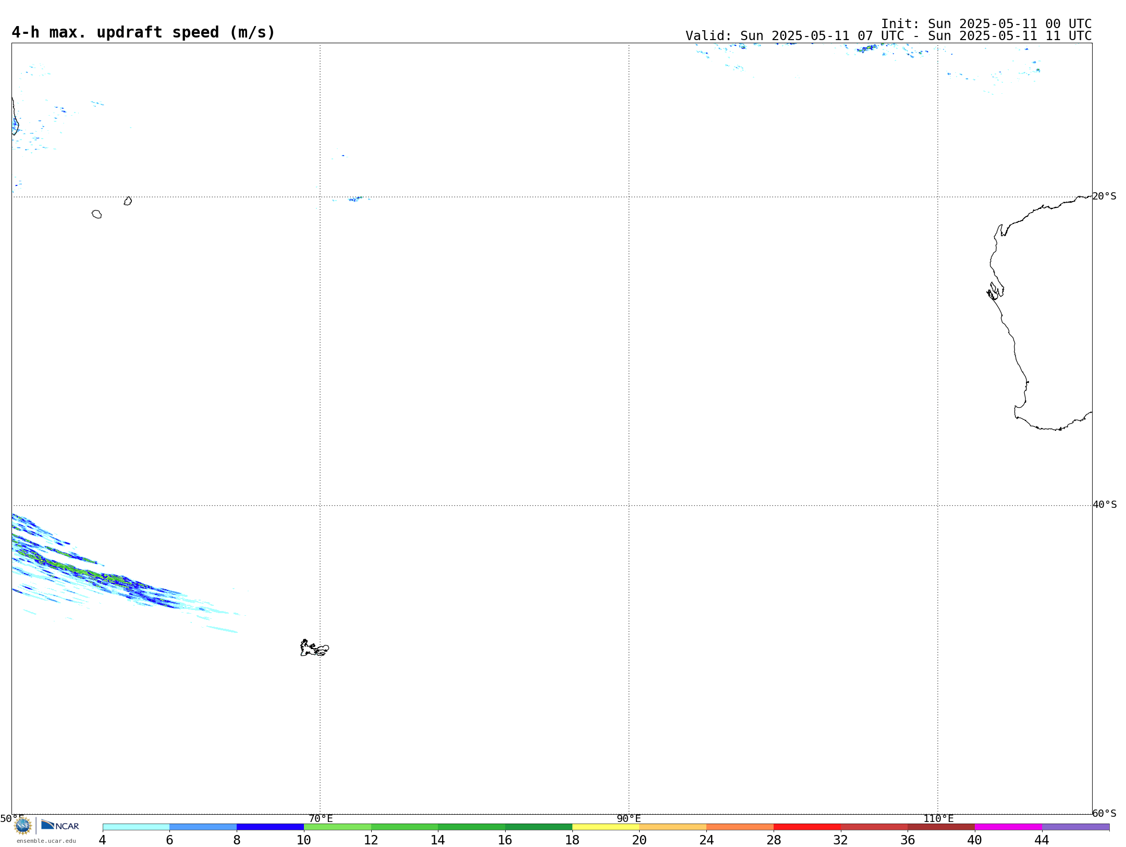The width and height of the screenshot is (1126, 847).
Task: Select the yellow 18-20 colorbar segment
Action: (606, 827)
